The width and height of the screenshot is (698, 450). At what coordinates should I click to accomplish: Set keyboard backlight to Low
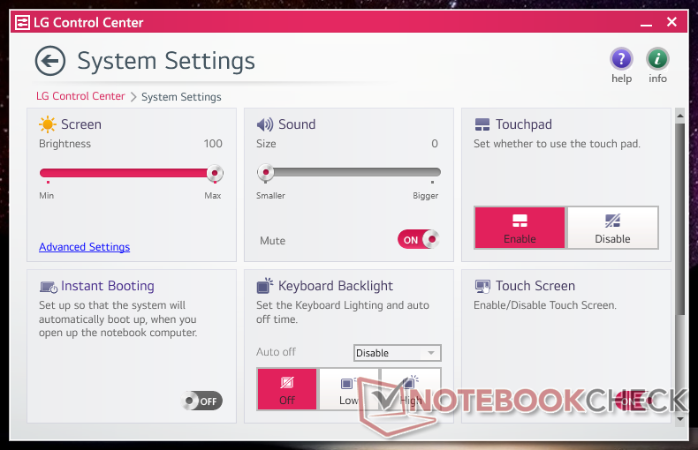348,389
